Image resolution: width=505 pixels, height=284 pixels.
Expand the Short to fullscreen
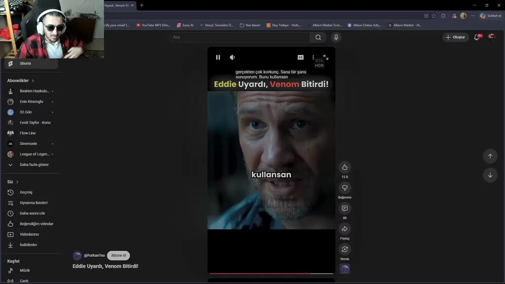click(326, 57)
